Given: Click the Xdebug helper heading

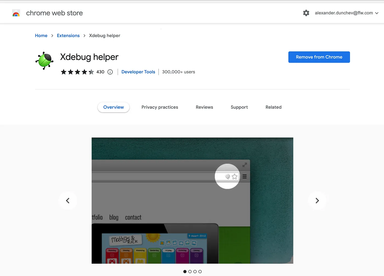Looking at the screenshot, I should [89, 57].
